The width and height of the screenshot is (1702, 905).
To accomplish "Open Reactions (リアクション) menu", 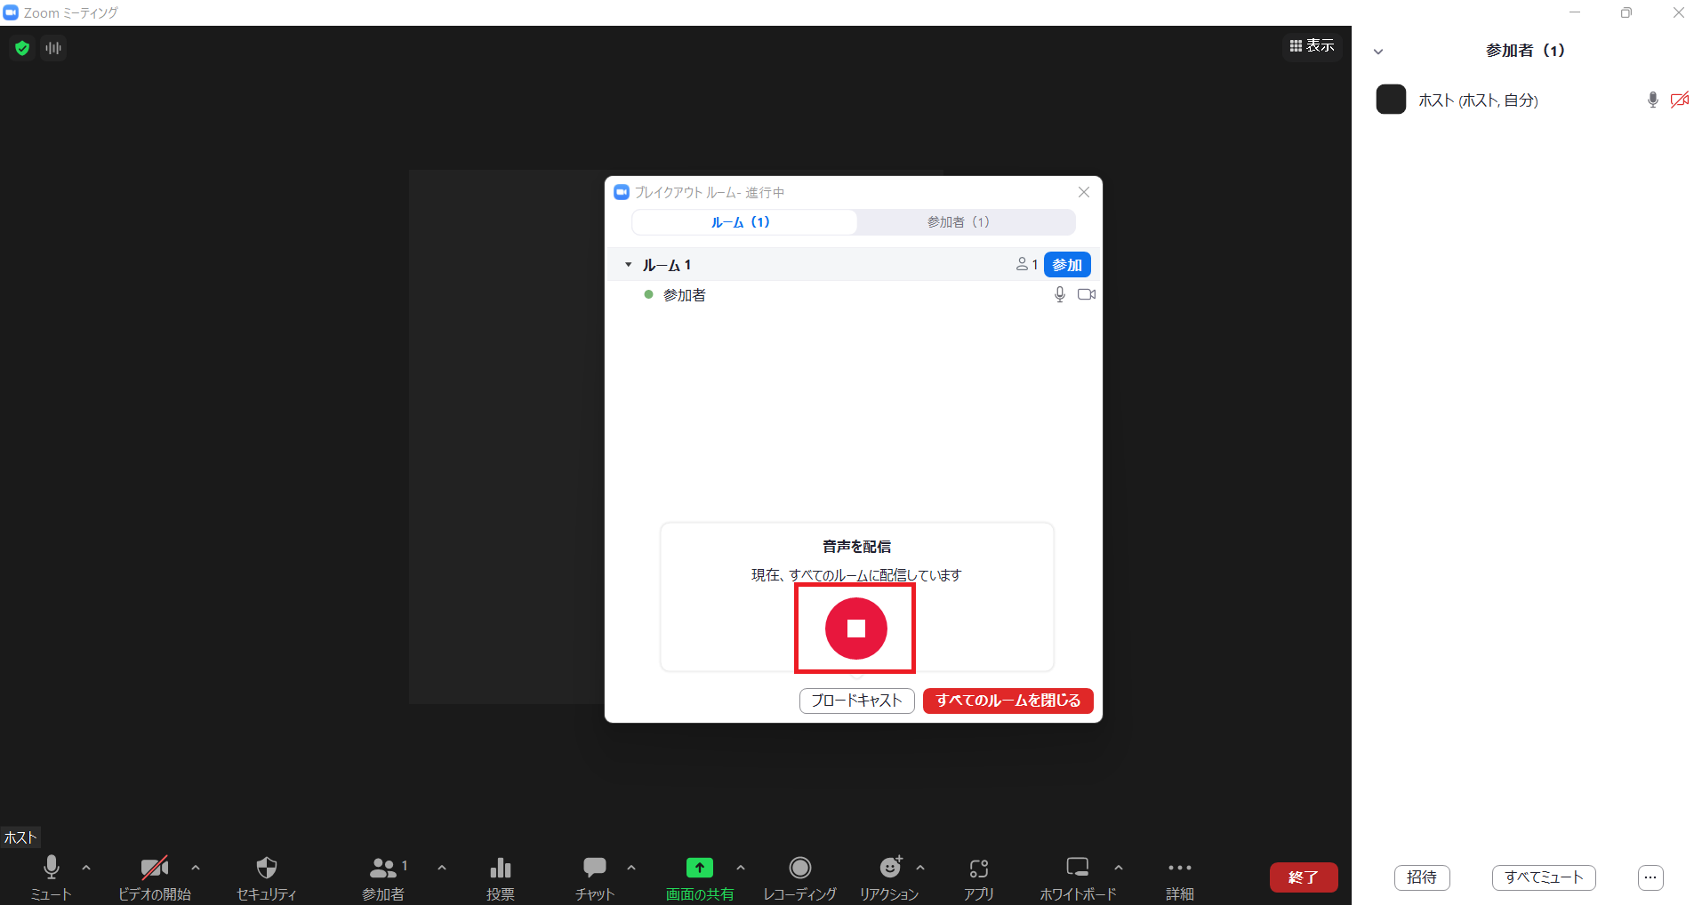I will tap(889, 868).
